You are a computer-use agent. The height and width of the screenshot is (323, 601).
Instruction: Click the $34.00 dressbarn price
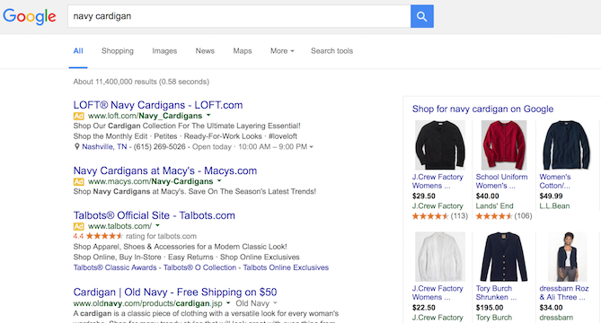point(552,308)
